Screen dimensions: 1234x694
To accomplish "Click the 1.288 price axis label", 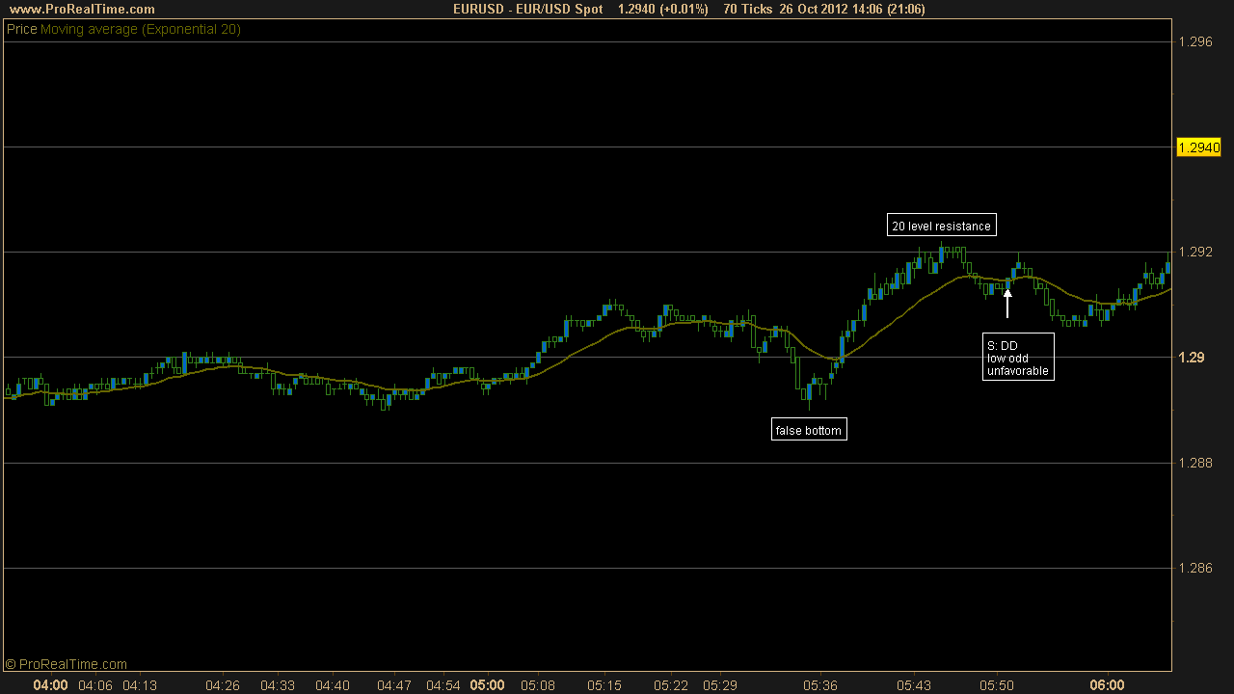I will pos(1195,463).
